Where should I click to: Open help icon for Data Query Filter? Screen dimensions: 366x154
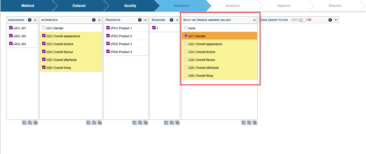tap(330, 20)
